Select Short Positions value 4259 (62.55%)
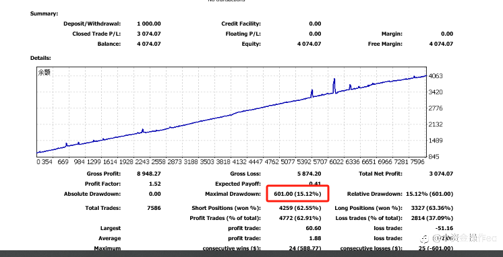The height and width of the screenshot is (257, 503). point(300,208)
